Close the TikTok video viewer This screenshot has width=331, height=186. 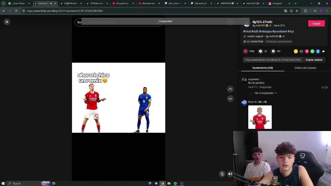coord(7,22)
